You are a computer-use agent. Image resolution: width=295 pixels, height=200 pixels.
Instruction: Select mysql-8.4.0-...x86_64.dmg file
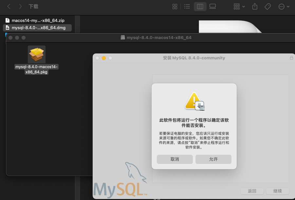pos(37,28)
